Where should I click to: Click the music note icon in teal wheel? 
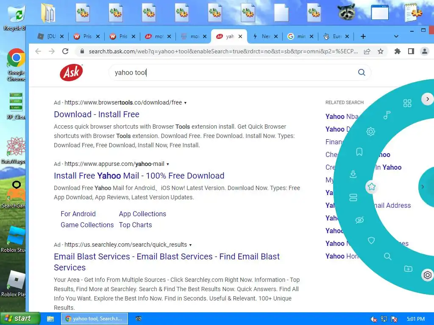tap(387, 115)
